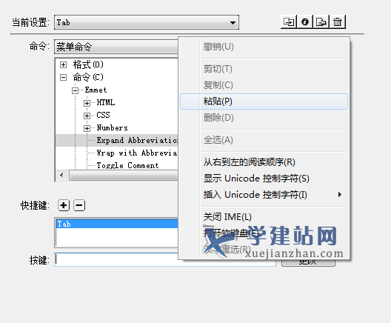Click left arrow of horizontal scrollbar
This screenshot has width=391, height=323.
tap(62, 175)
